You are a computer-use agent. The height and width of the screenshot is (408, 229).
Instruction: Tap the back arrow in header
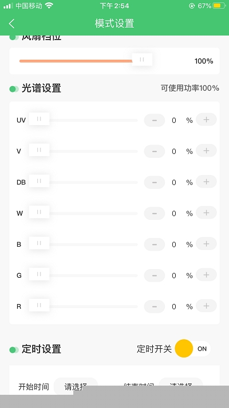coord(11,24)
